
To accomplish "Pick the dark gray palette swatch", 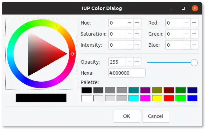I will [98, 90].
